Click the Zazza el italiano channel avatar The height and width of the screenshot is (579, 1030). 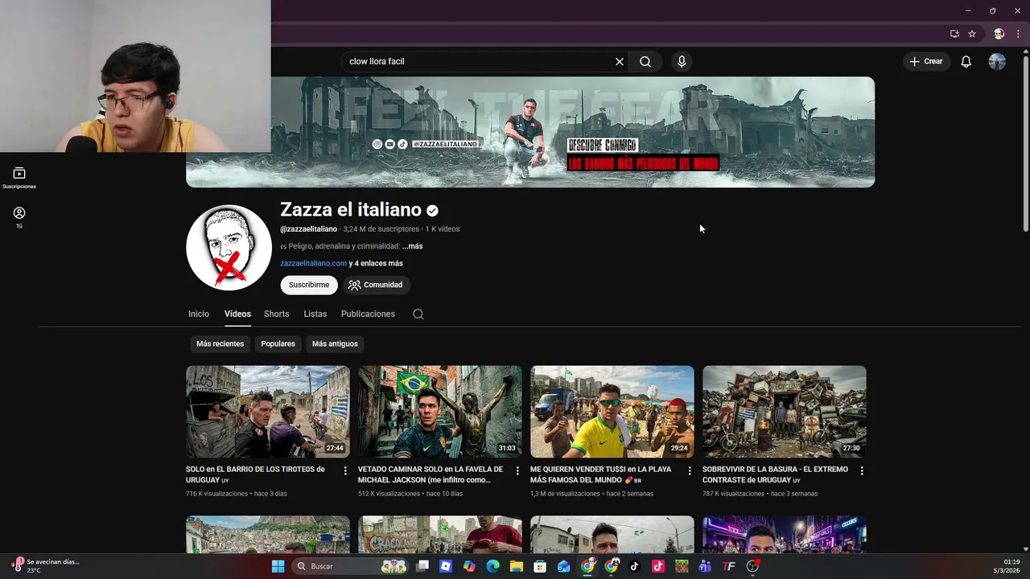[x=229, y=248]
